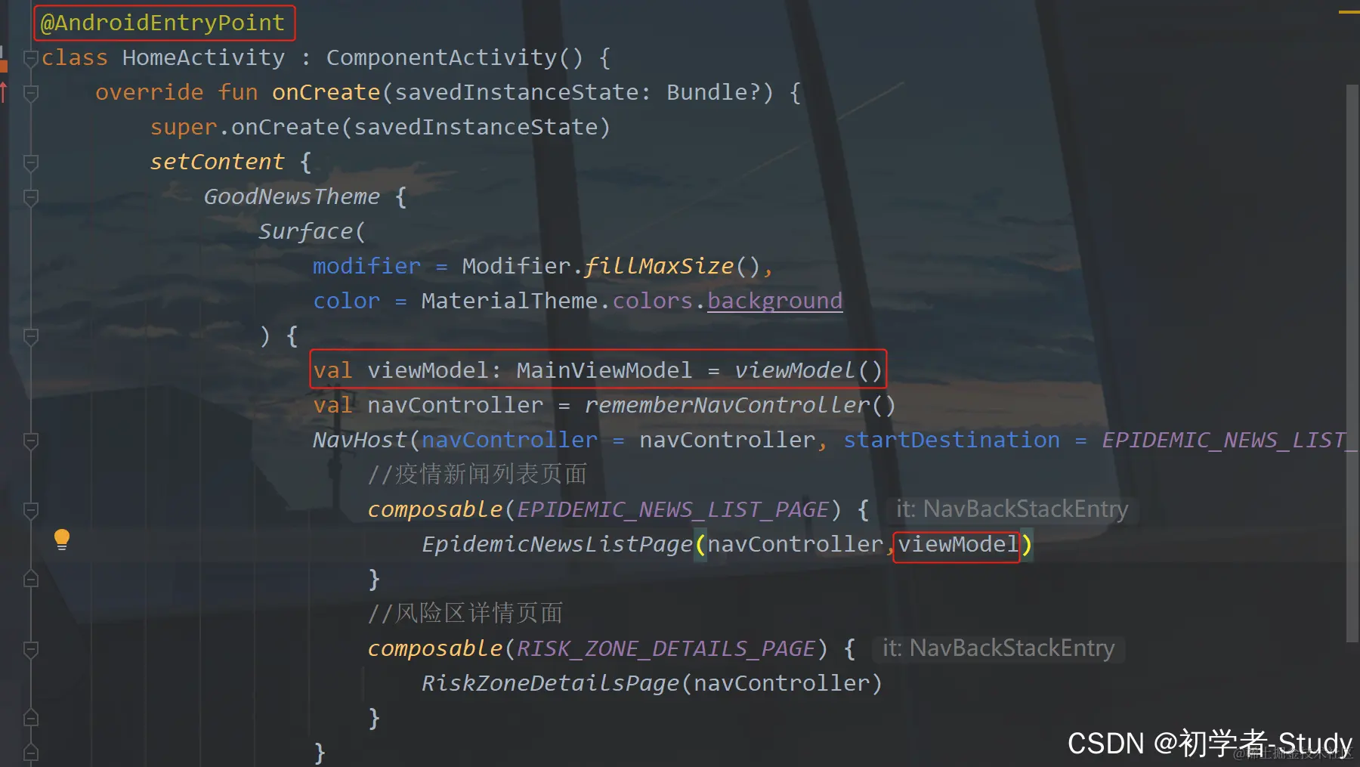This screenshot has height=767, width=1360.
Task: Click the it: NavBackStackEntry hint on EPIDEMIC line
Action: click(1012, 509)
